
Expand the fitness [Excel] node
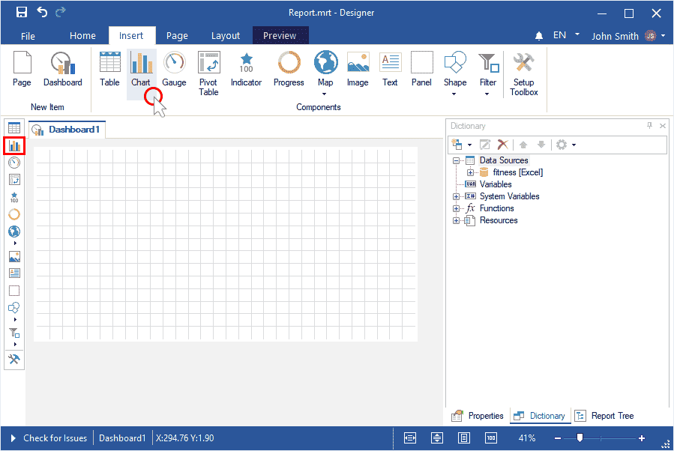pos(470,172)
